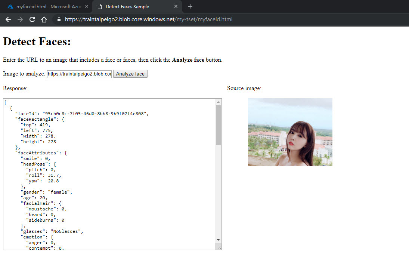The width and height of the screenshot is (409, 262).
Task: Click the "anger": 0 line
Action: click(x=41, y=243)
